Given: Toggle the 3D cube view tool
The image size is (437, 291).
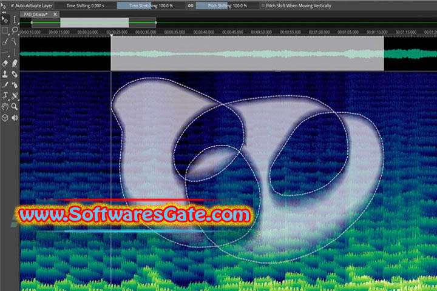Looking at the screenshot, I should 5,118.
